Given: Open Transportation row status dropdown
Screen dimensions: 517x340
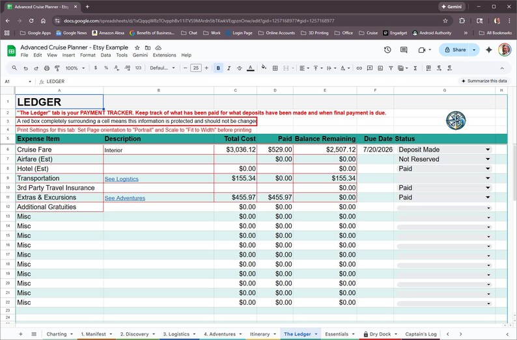Looking at the screenshot, I should (x=488, y=178).
